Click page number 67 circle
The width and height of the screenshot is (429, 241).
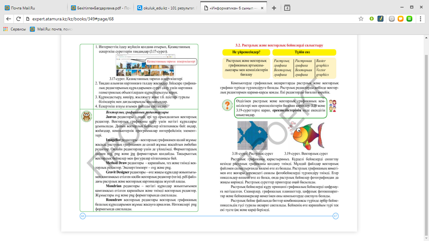click(335, 216)
